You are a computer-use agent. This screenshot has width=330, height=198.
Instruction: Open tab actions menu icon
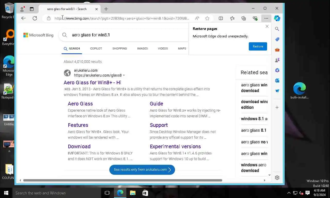[x=32, y=9]
